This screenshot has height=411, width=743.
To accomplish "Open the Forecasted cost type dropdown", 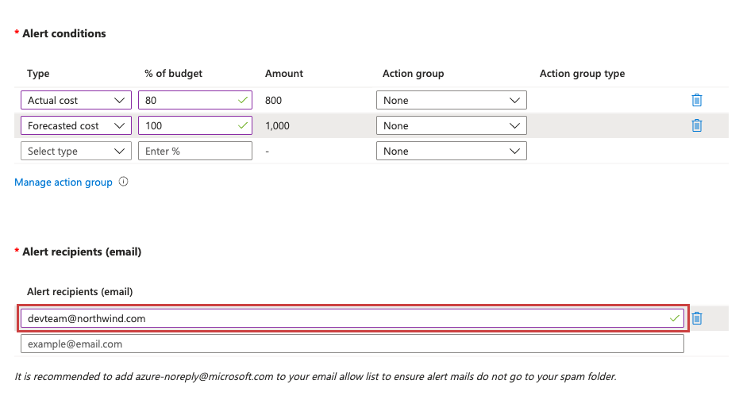I will click(x=76, y=126).
